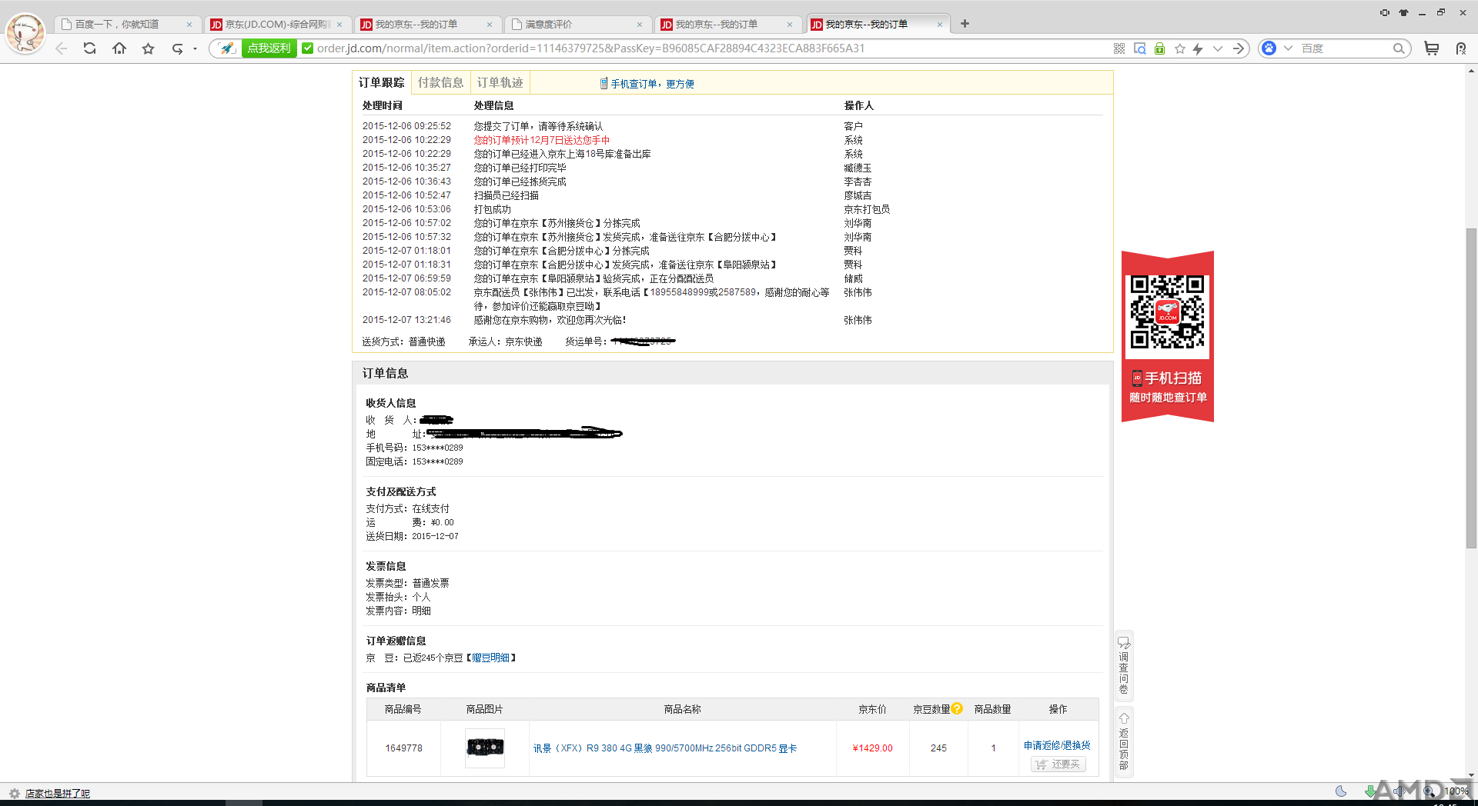Click the lightning speed mode icon
Screen dimensions: 1478x806
[1198, 48]
